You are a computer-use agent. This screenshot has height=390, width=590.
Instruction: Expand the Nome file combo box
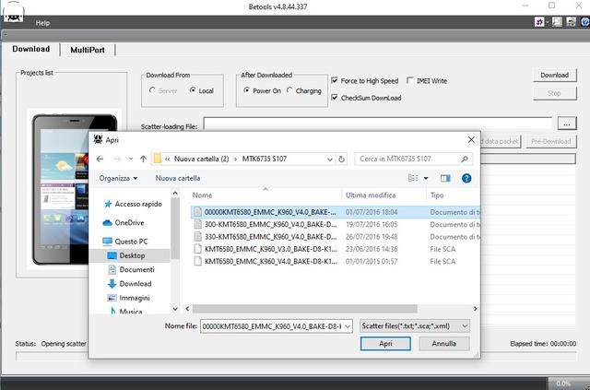348,326
